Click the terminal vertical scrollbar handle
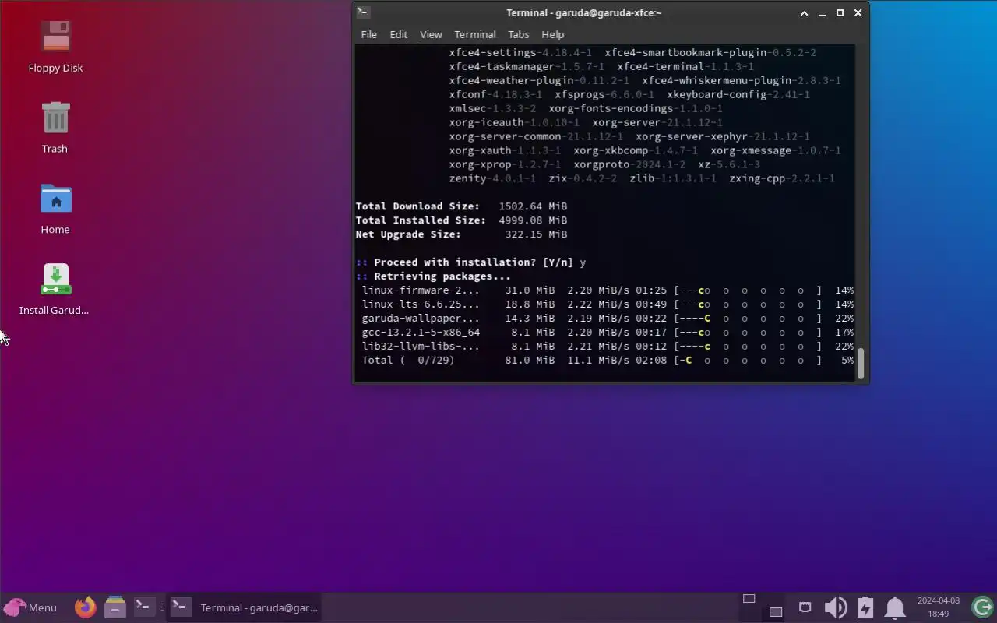 pos(861,363)
